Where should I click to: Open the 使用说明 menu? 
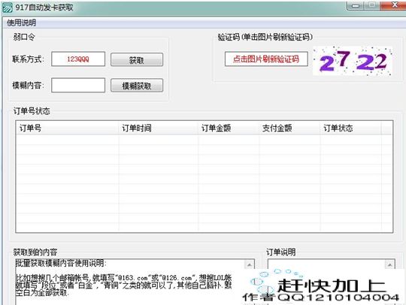click(22, 23)
